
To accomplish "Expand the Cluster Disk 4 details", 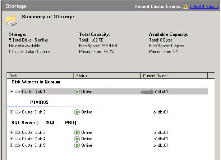I will tap(12, 139).
